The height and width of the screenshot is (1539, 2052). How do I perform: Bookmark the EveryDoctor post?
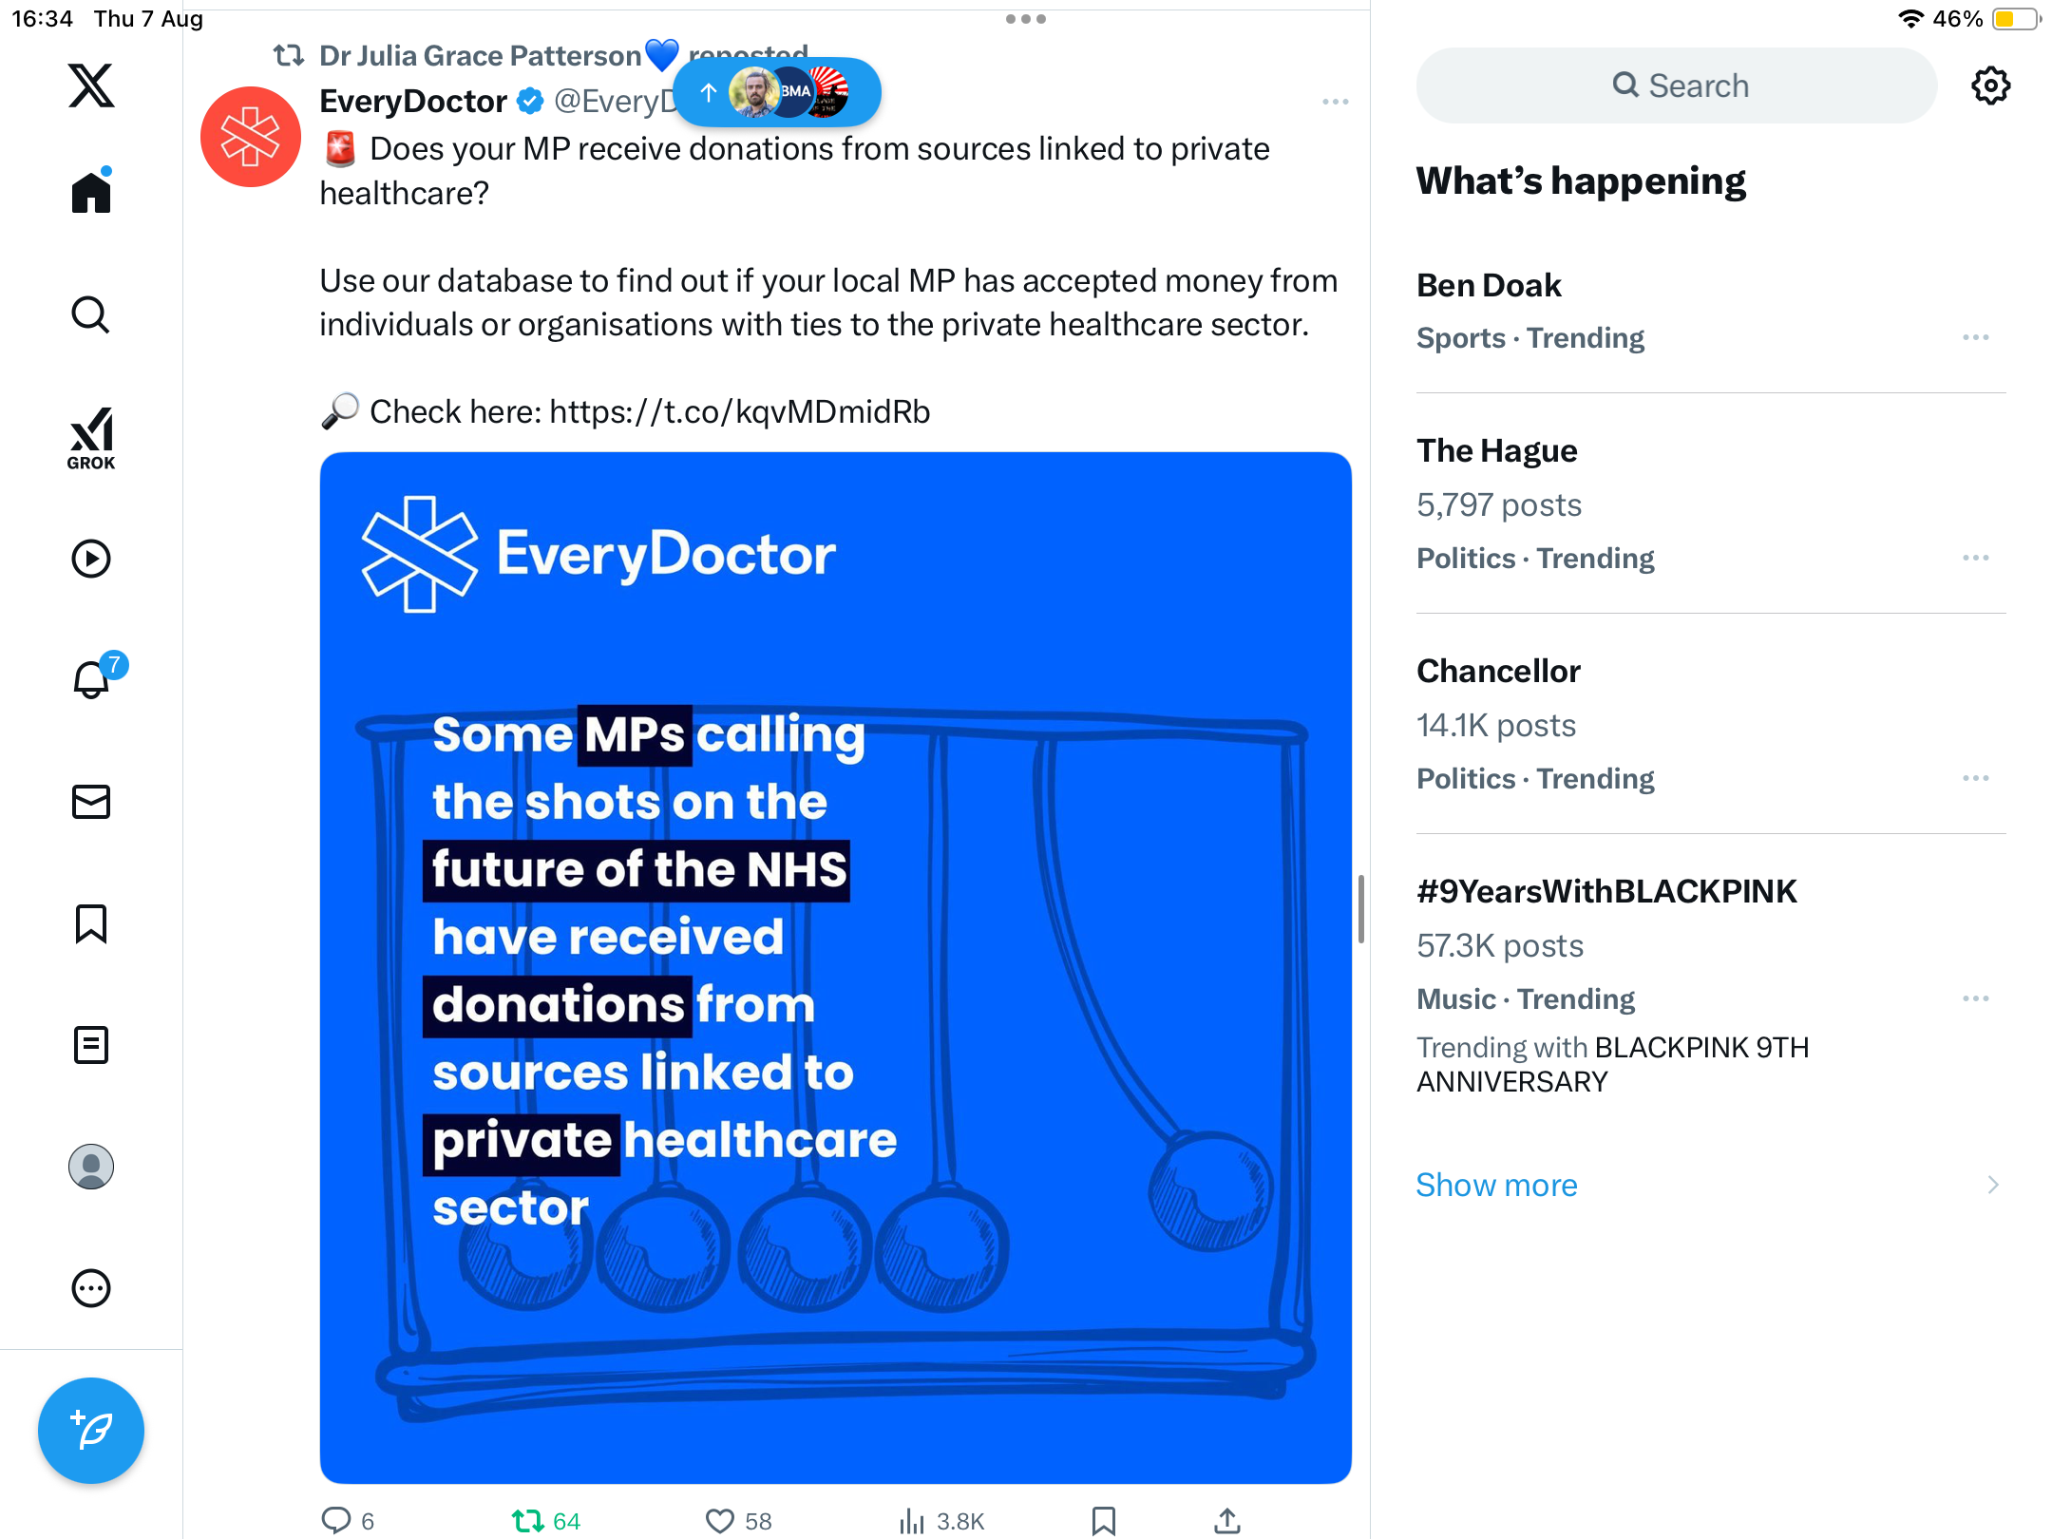(1103, 1521)
